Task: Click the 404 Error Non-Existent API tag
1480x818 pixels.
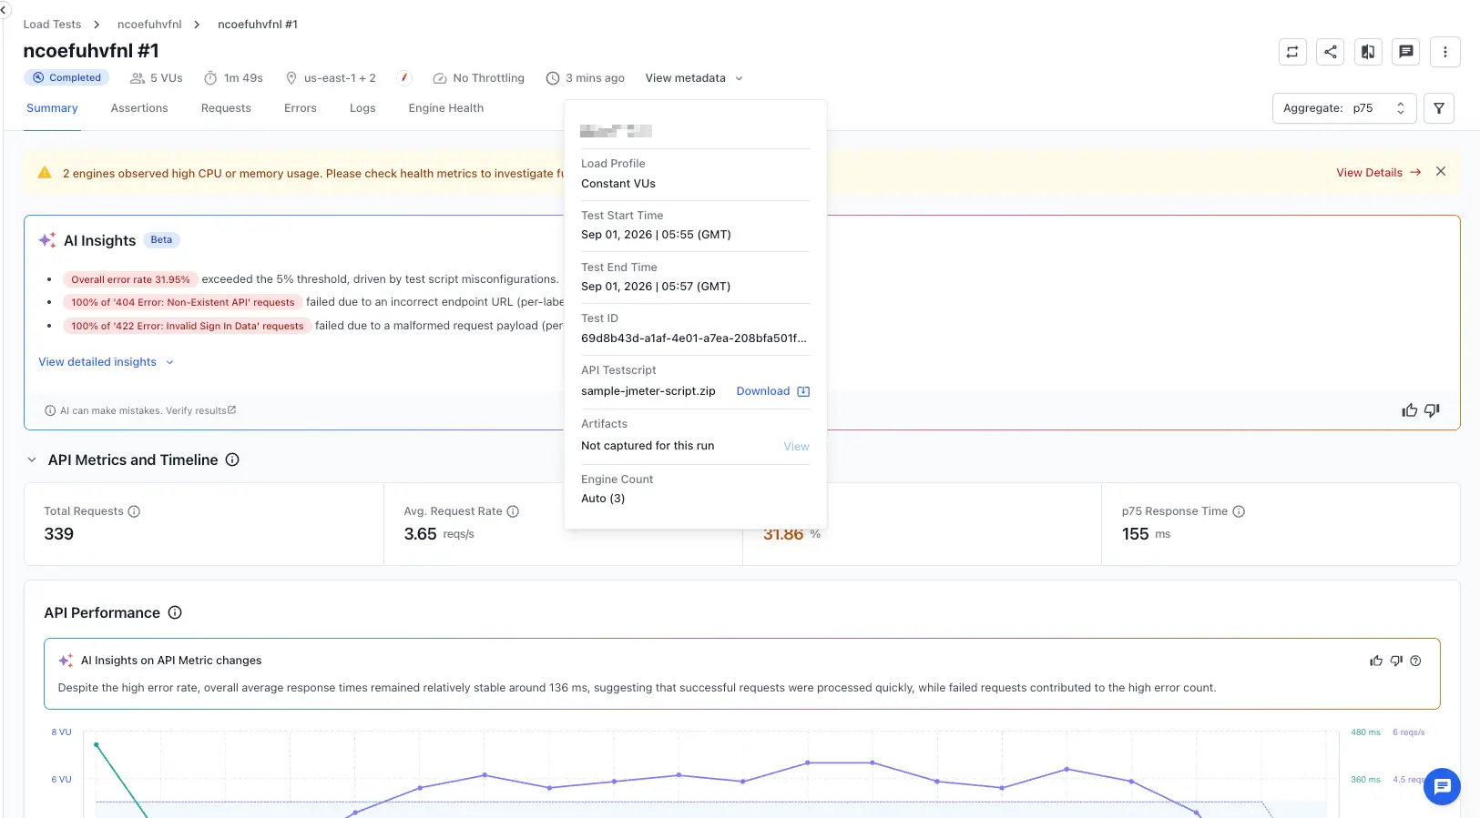Action: tap(182, 302)
